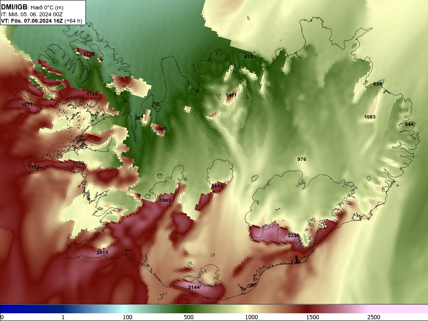
Task: Select the 1756 height label on the map
Action: [x=89, y=54]
